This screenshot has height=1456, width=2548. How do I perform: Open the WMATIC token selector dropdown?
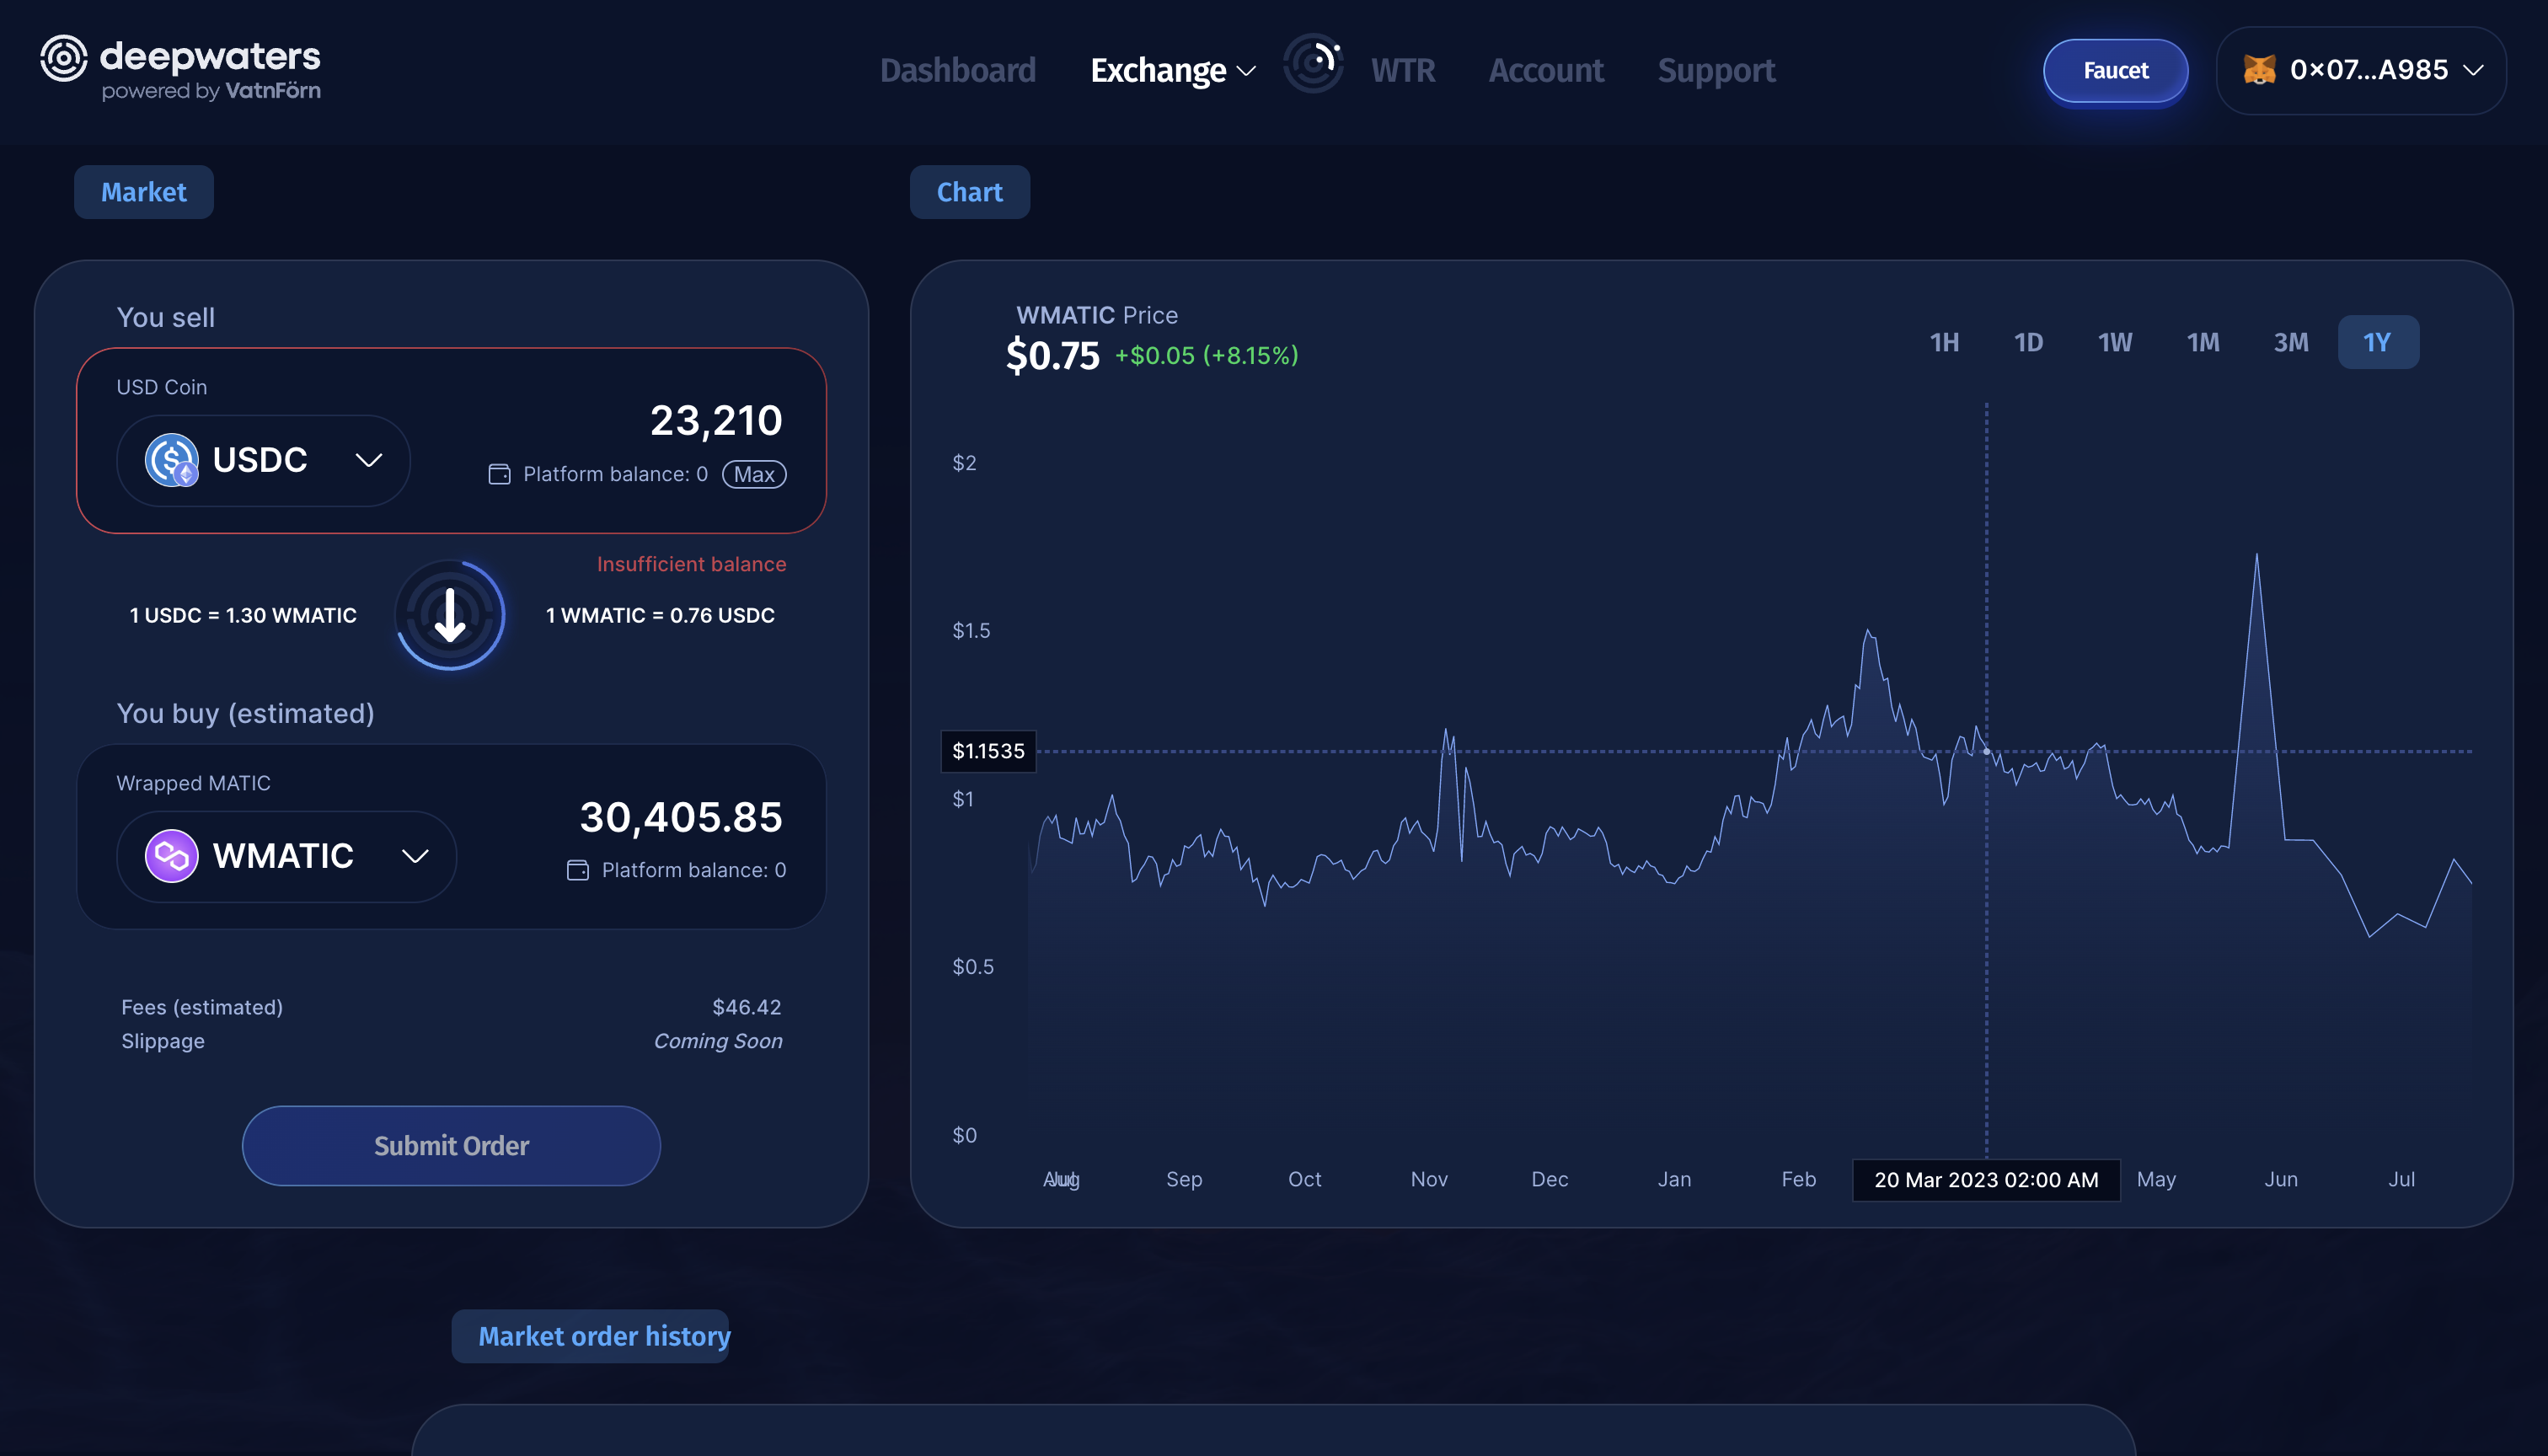click(287, 856)
